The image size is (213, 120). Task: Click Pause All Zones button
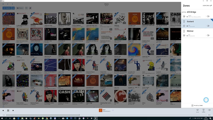coord(197,105)
